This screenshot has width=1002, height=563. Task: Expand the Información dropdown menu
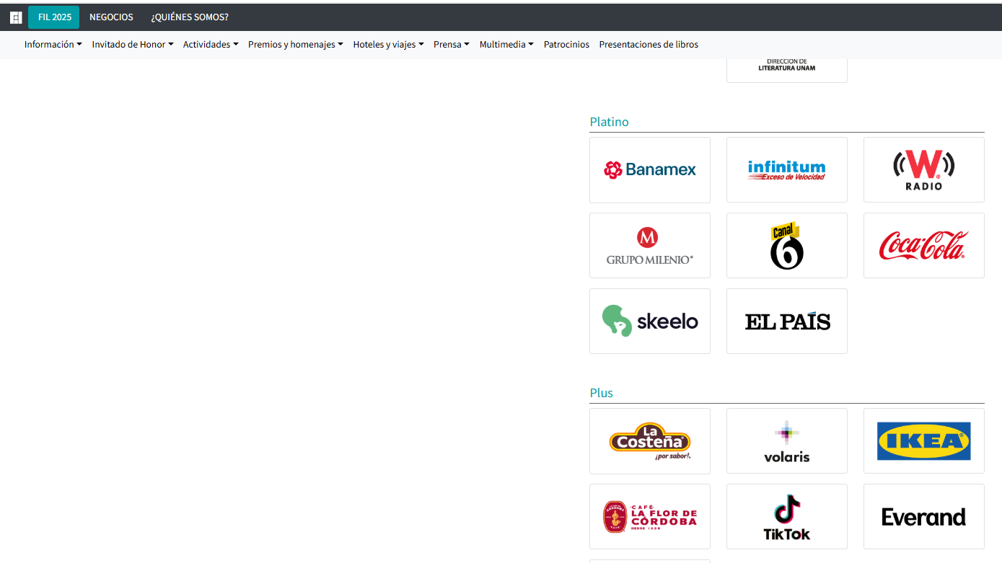[x=53, y=45]
